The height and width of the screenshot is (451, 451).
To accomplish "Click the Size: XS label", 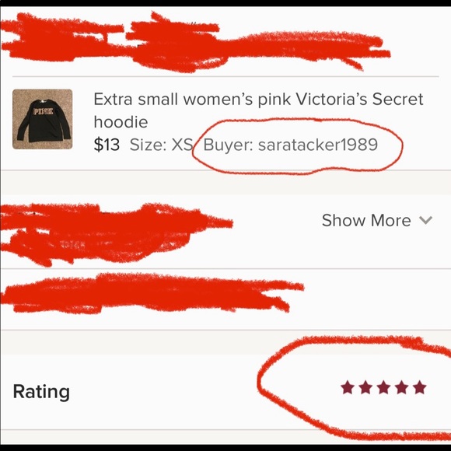I will click(x=161, y=145).
